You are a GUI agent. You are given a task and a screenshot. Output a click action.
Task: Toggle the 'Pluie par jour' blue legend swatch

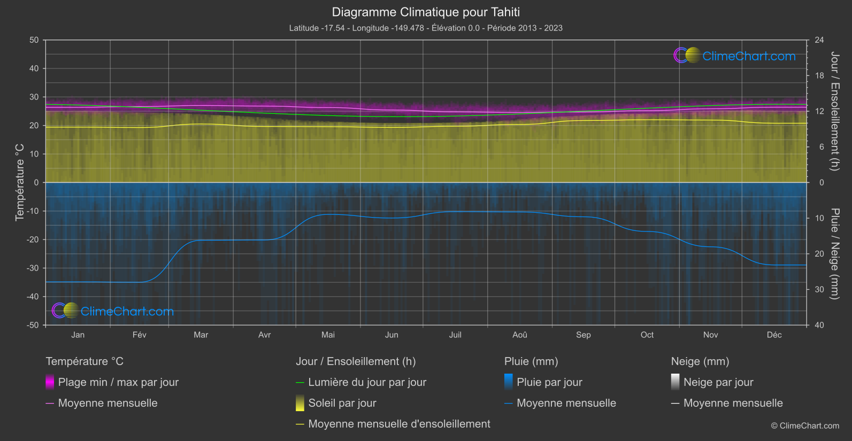pyautogui.click(x=509, y=382)
